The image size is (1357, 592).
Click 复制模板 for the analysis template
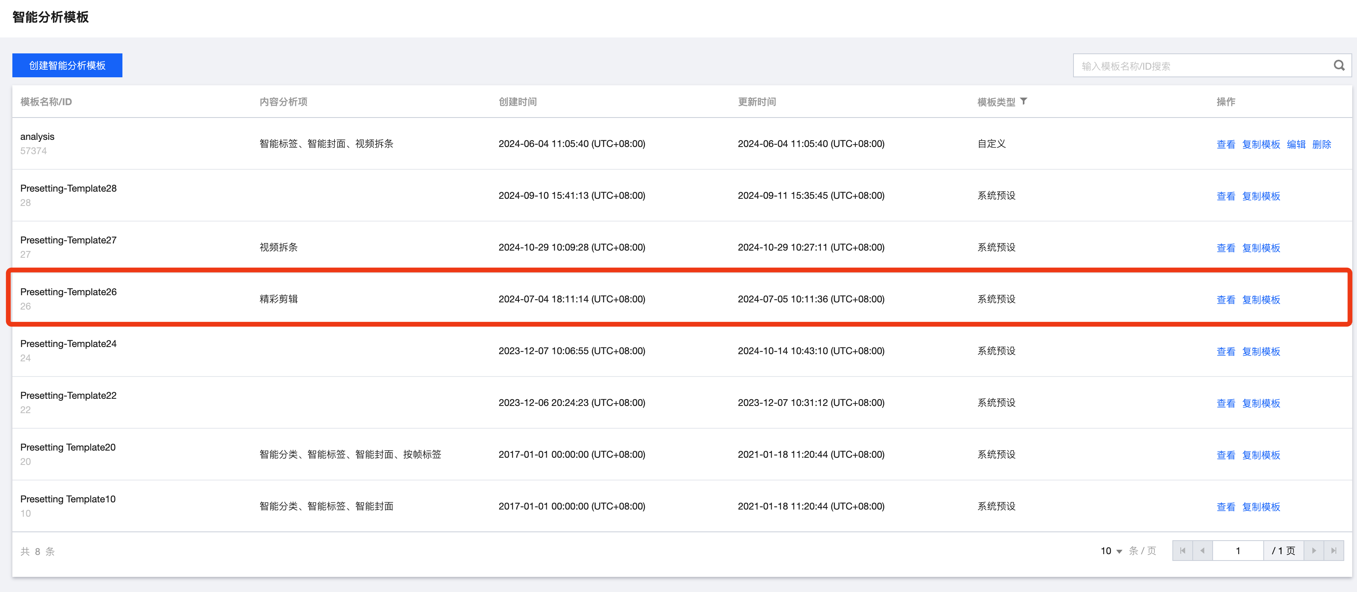click(1260, 144)
